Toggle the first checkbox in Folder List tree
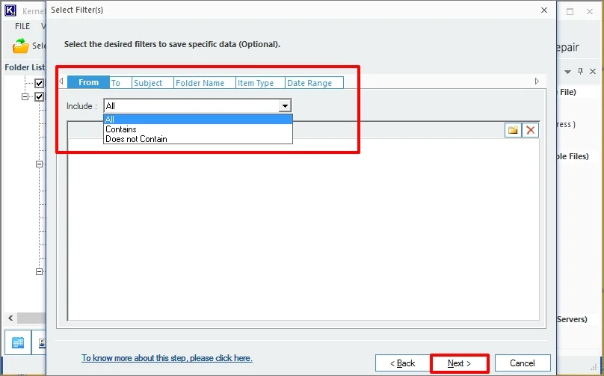The image size is (604, 376). click(x=40, y=83)
